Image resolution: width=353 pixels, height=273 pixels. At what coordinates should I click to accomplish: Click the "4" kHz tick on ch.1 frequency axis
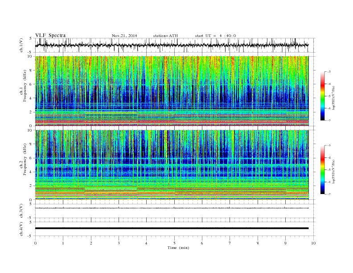click(31, 98)
